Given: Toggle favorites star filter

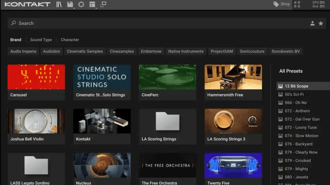Looking at the screenshot, I should click(x=321, y=23).
